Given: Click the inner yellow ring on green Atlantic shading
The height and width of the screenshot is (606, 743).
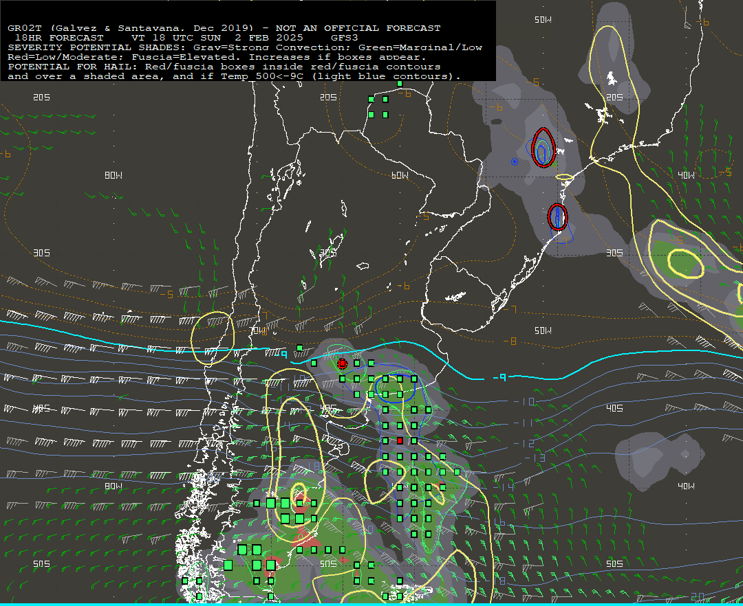Looking at the screenshot, I should pos(686,263).
